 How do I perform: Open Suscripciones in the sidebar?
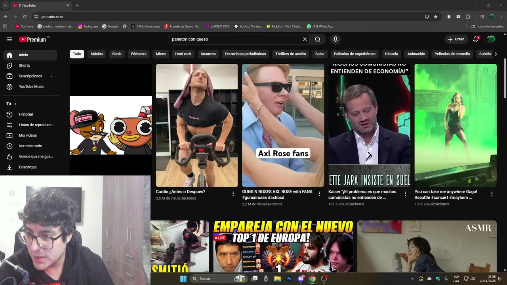click(30, 76)
